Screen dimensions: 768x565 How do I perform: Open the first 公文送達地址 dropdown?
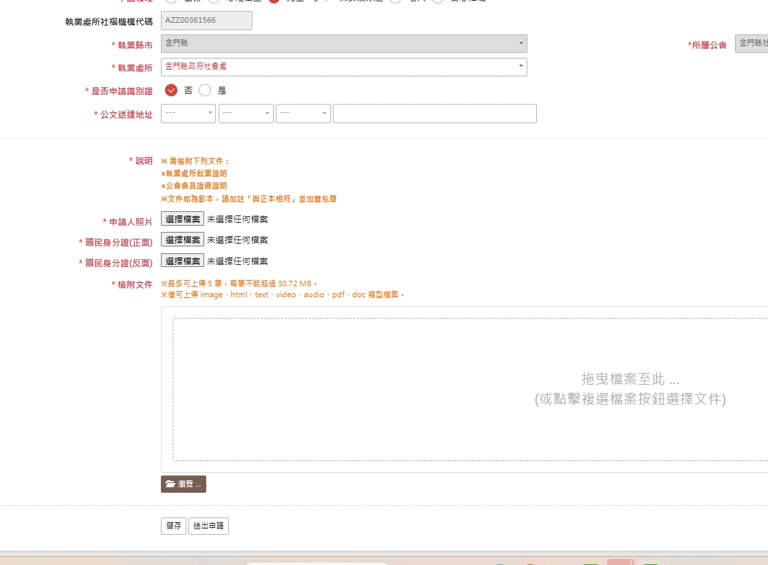click(x=188, y=114)
